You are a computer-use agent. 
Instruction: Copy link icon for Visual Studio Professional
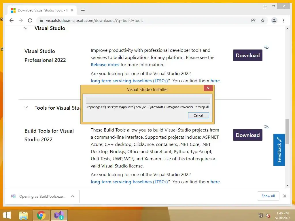pyautogui.click(x=266, y=47)
